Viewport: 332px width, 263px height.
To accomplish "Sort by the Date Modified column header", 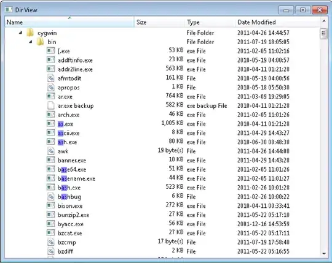I will (x=277, y=22).
